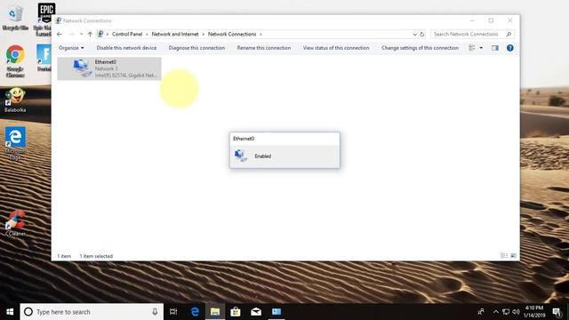Open the Organize menu
Viewport: 569px width, 320px height.
click(x=71, y=48)
